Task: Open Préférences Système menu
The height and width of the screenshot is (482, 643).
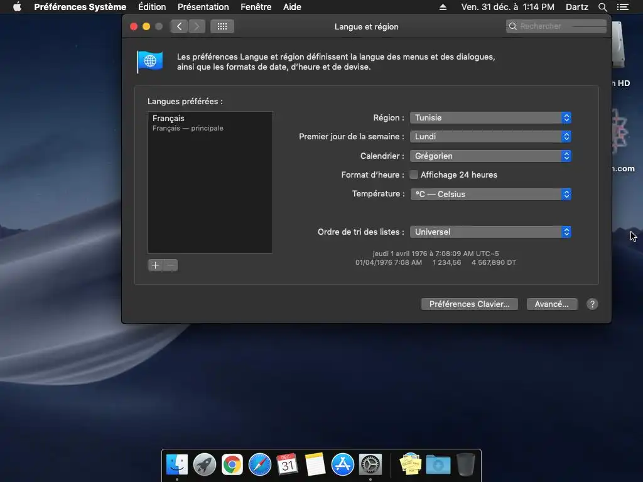Action: [x=80, y=7]
